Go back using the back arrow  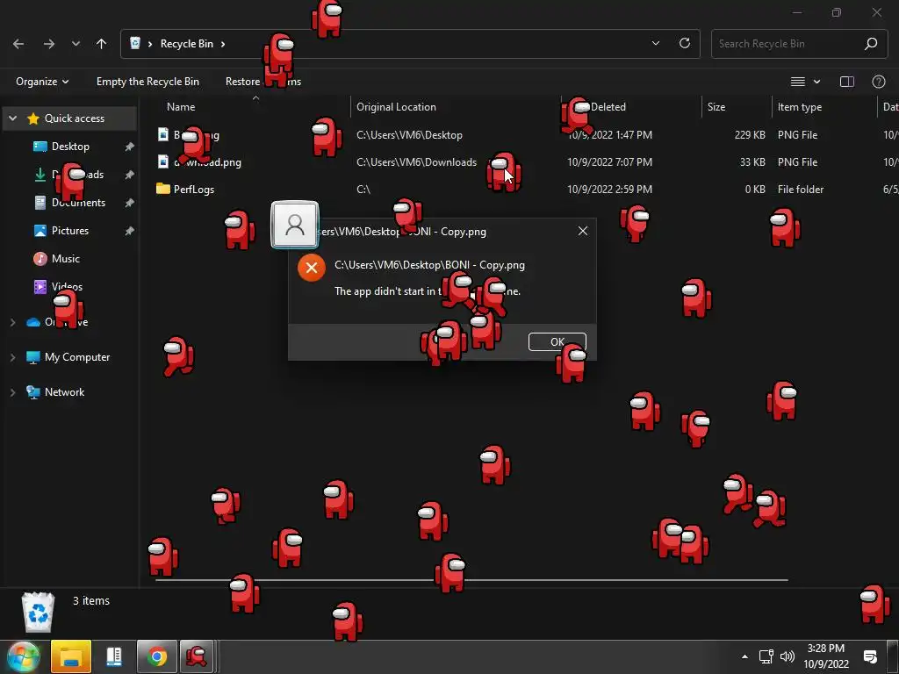point(18,44)
